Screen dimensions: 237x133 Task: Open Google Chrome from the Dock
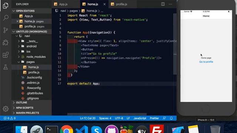click(67, 129)
